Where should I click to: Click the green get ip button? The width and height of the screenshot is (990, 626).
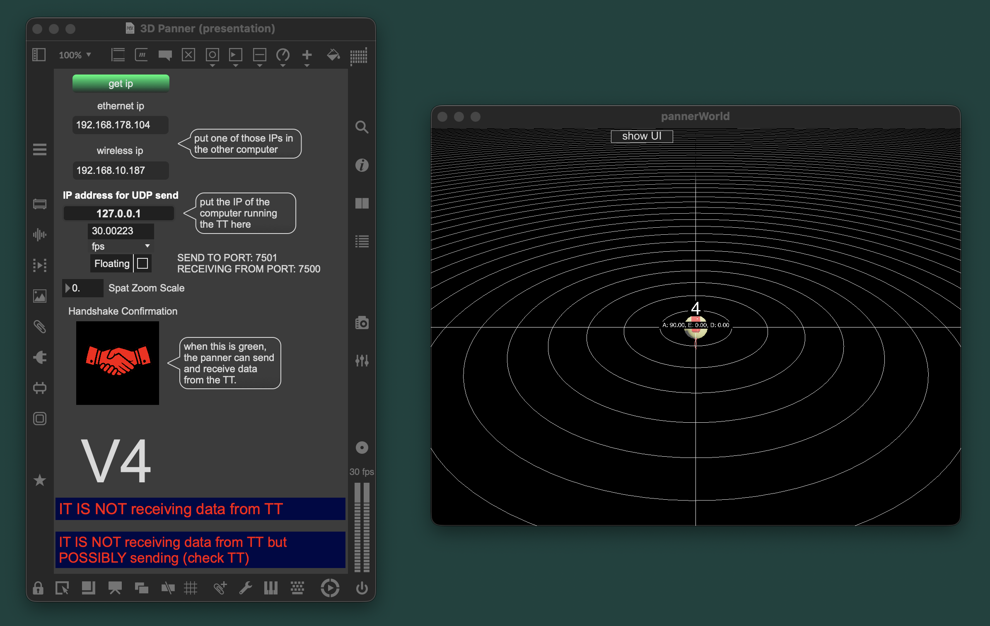point(121,83)
